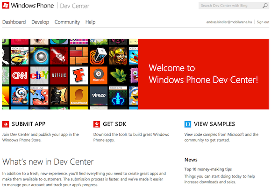Viewport: 271px width, 189px height.
Task: Select the chainsaw Brain app tile
Action: (x=59, y=56)
